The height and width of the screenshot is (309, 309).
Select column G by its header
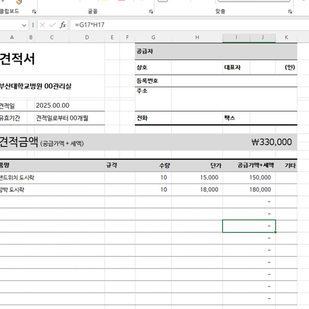coord(153,37)
